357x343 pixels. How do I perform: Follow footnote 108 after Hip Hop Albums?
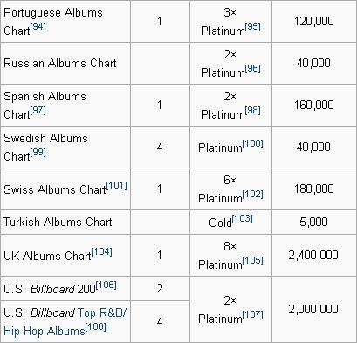click(x=95, y=327)
